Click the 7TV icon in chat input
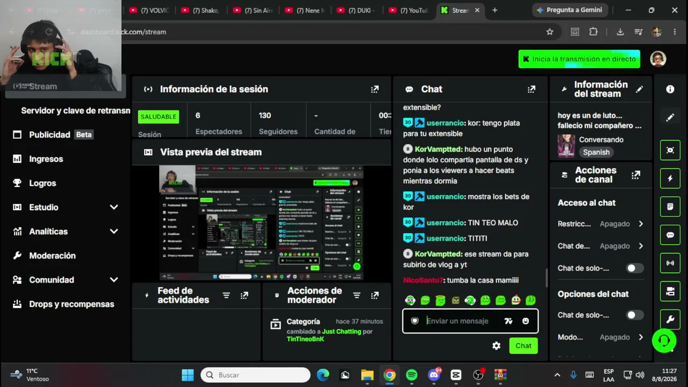The image size is (688, 387). pos(508,321)
